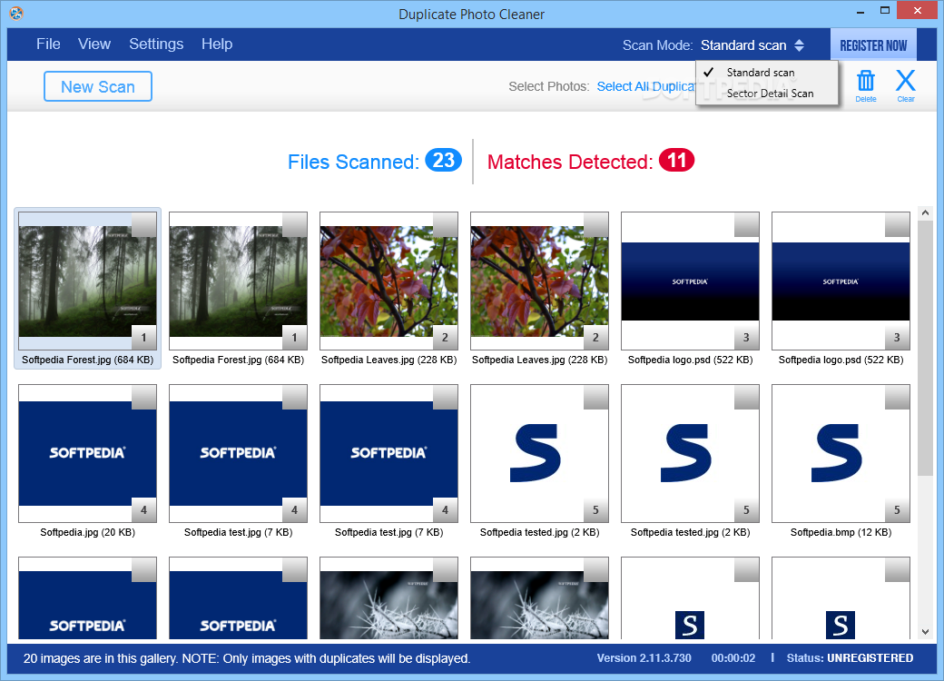Tick checkbox on the first Softpedia Leaves.jpg thumbnail
The width and height of the screenshot is (944, 681).
pos(445,224)
